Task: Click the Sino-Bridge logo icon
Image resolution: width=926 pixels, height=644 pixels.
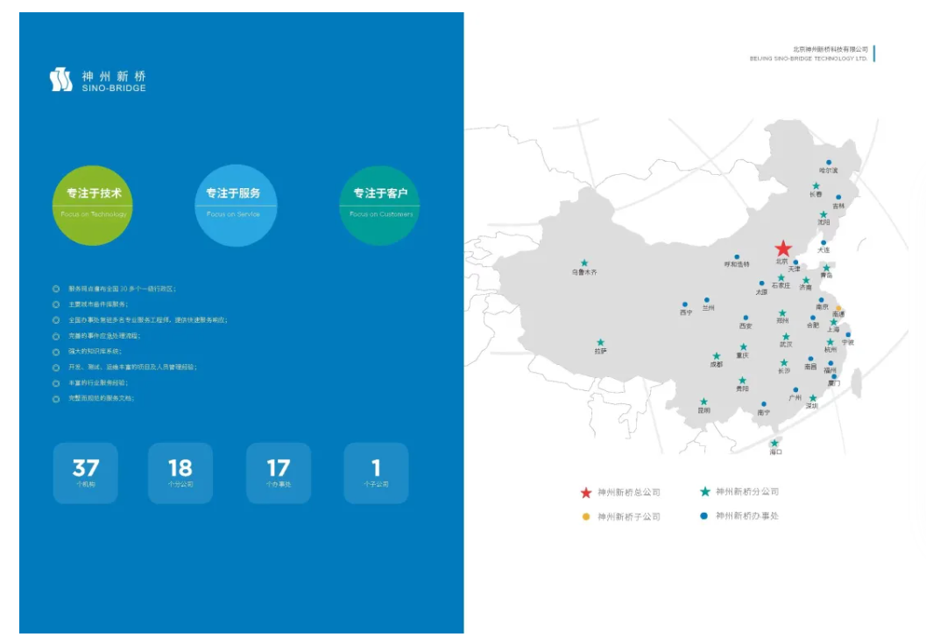Action: (x=61, y=80)
